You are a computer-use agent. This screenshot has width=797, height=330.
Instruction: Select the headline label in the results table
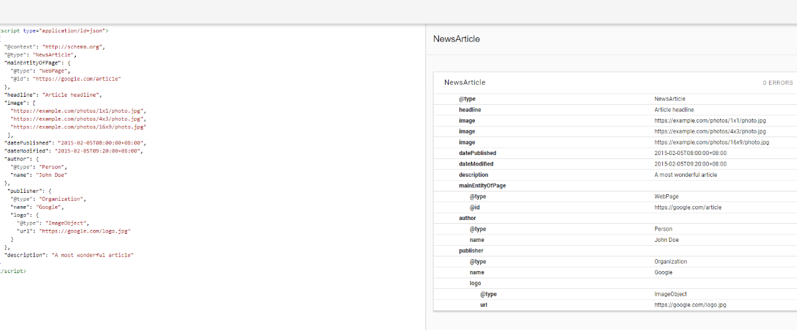pos(470,109)
